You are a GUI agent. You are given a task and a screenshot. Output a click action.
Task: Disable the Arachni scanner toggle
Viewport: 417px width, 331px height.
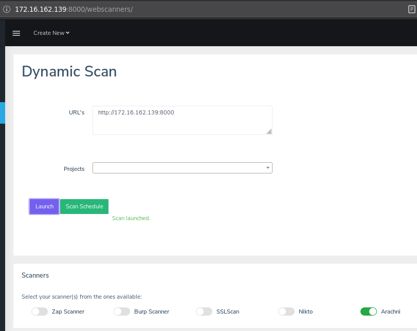tap(369, 311)
